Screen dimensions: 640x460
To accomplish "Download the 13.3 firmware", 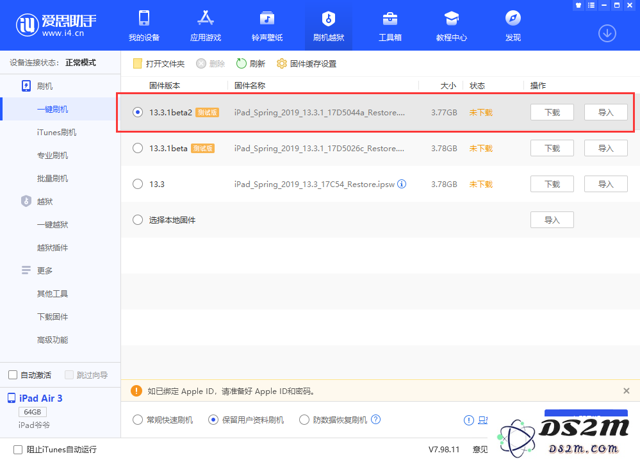I will (x=552, y=184).
